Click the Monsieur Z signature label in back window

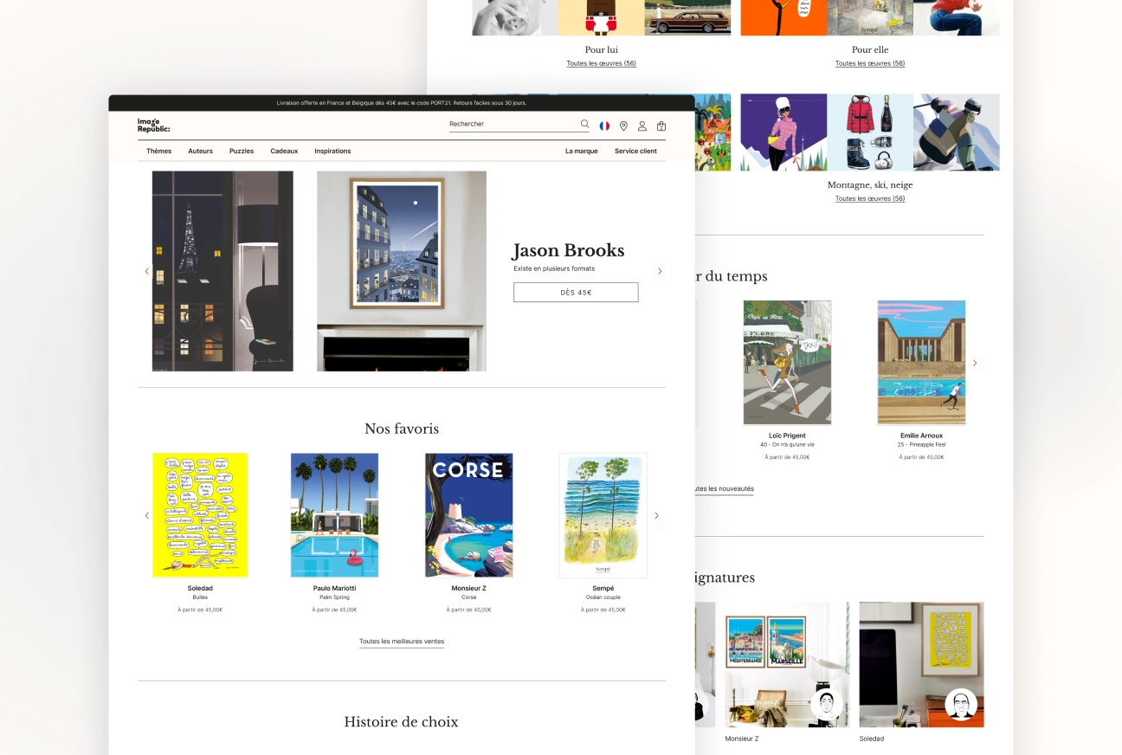click(x=742, y=739)
